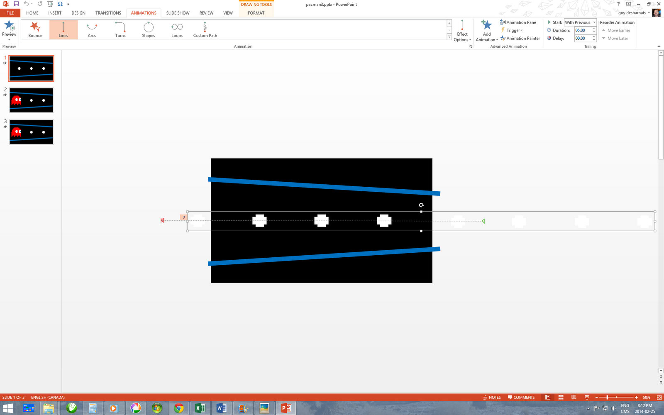
Task: Open Ribbon Display Options
Action: [x=628, y=4]
